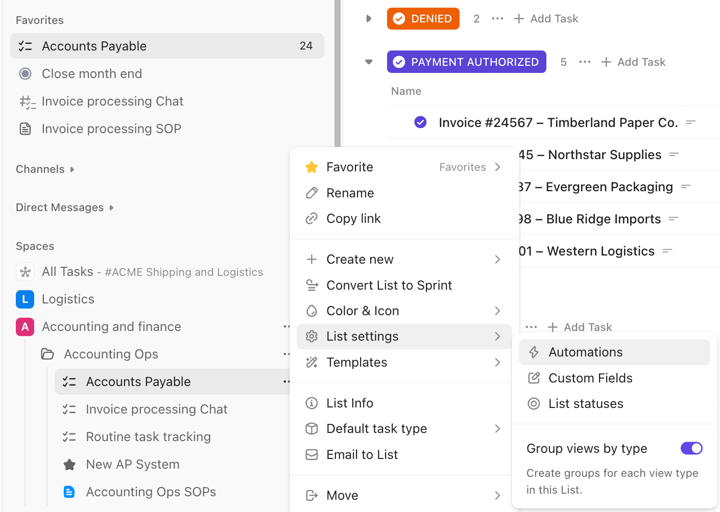Open the Accounting Ops SOPs doc icon

click(69, 492)
